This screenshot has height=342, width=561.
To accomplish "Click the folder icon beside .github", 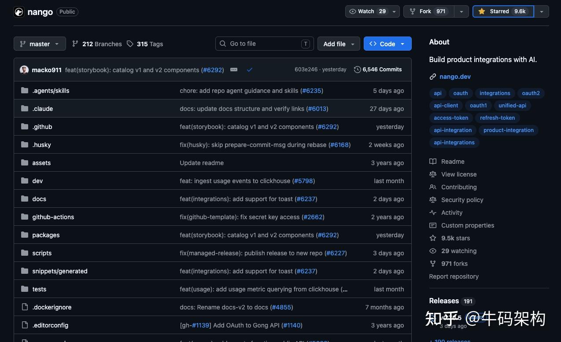I will point(25,127).
